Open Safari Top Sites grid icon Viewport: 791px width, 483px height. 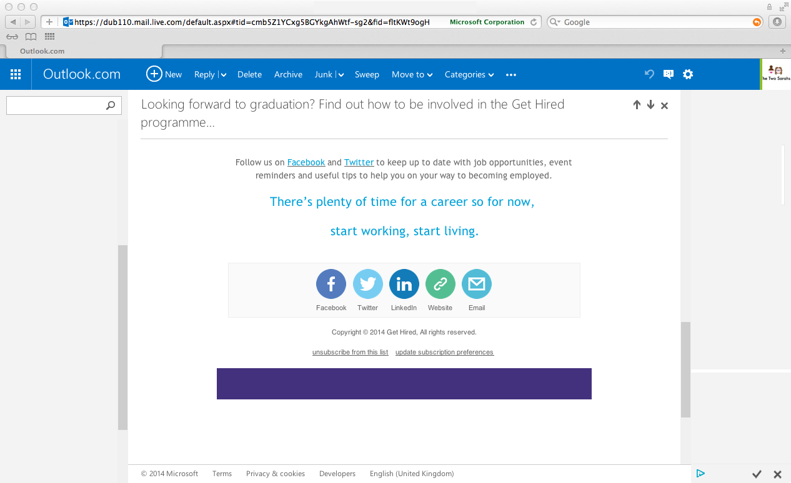[x=49, y=37]
